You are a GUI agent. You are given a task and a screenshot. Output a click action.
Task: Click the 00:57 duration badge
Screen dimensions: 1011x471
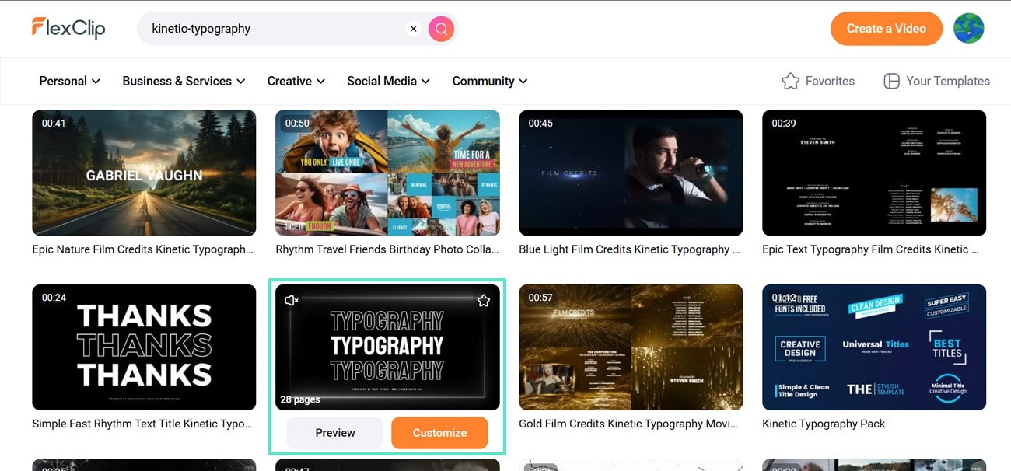540,298
